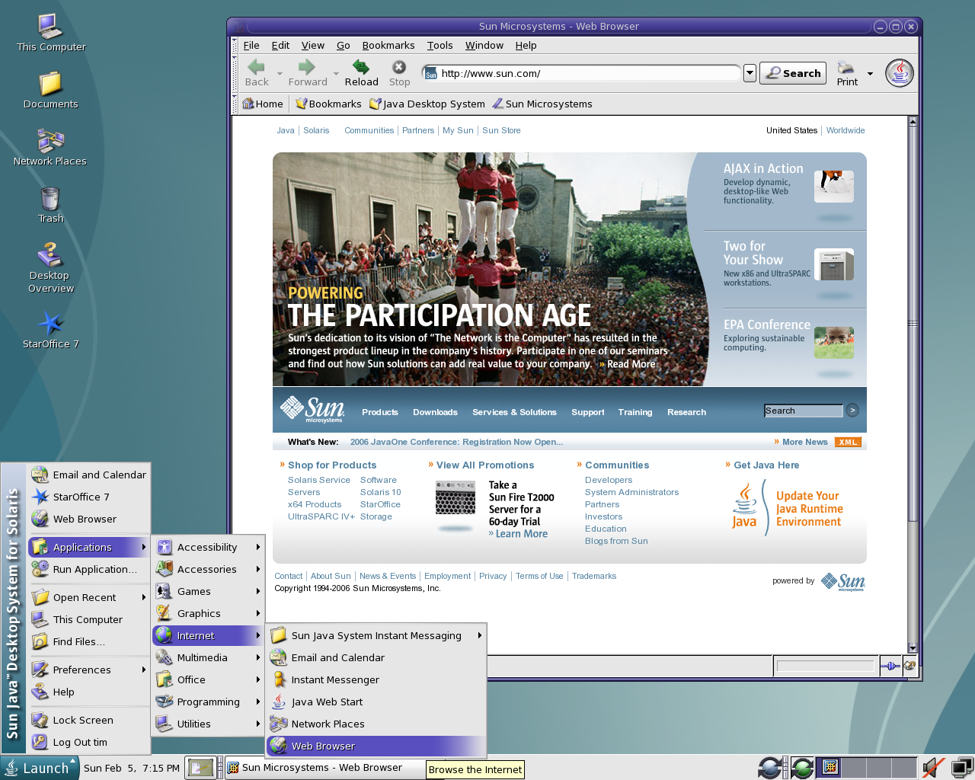The width and height of the screenshot is (975, 780).
Task: Select Web Browser in Internet submenu
Action: tap(376, 746)
